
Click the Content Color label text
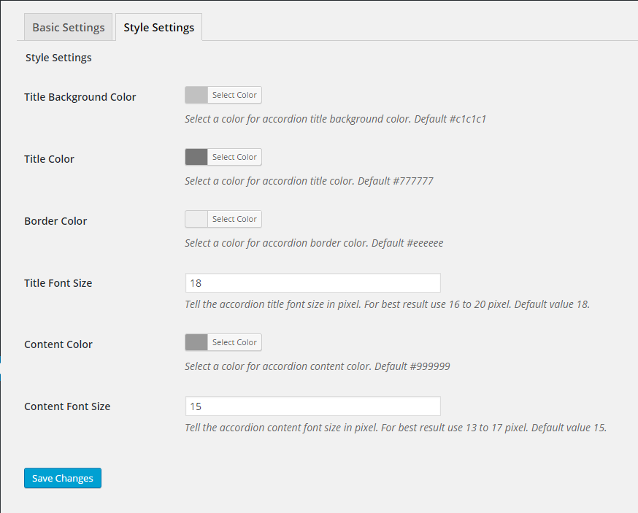coord(58,344)
